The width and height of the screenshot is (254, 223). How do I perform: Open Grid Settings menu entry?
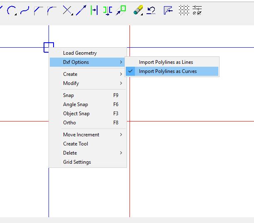77,162
